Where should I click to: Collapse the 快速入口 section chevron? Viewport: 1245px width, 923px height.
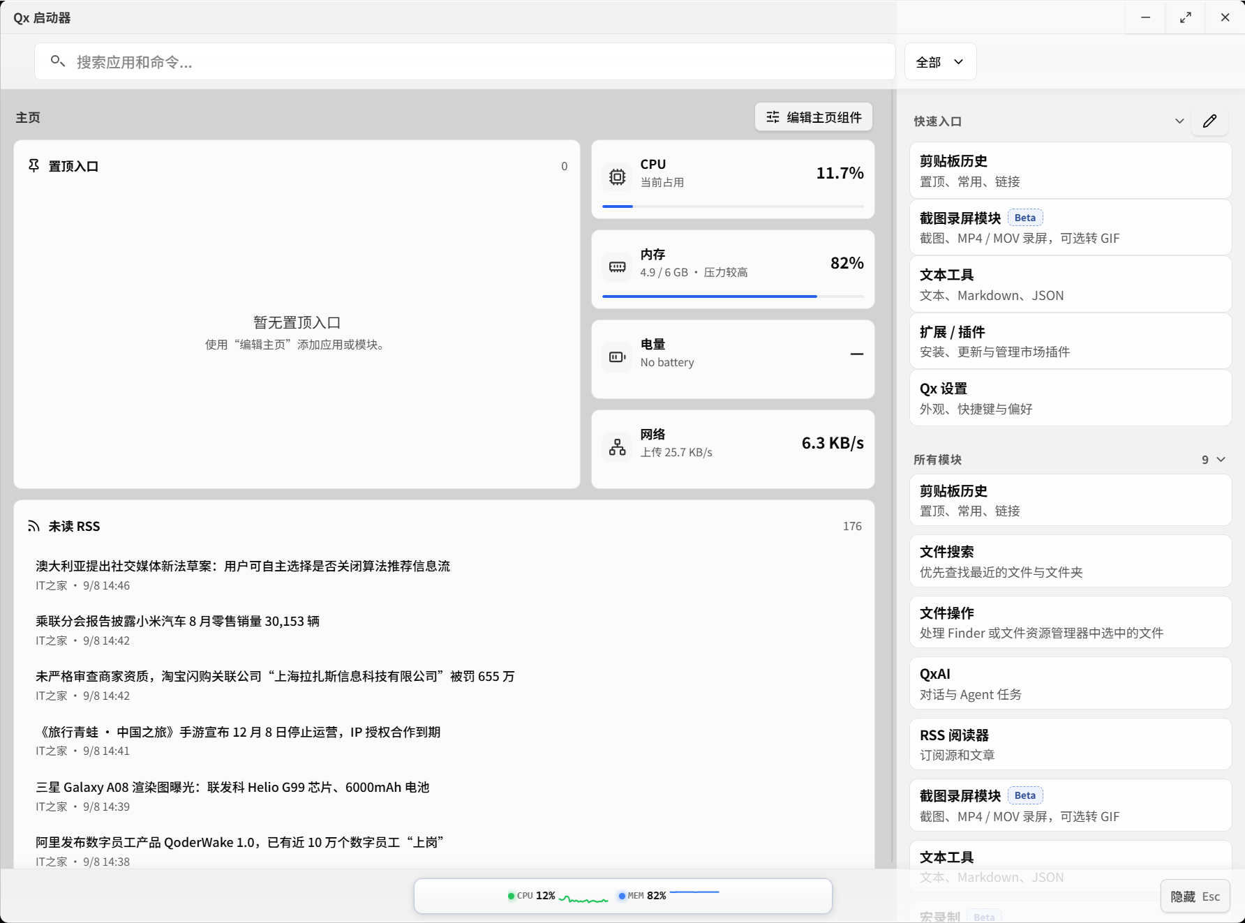coord(1179,121)
